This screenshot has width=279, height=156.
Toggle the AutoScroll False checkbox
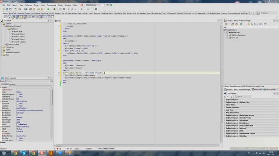17,104
